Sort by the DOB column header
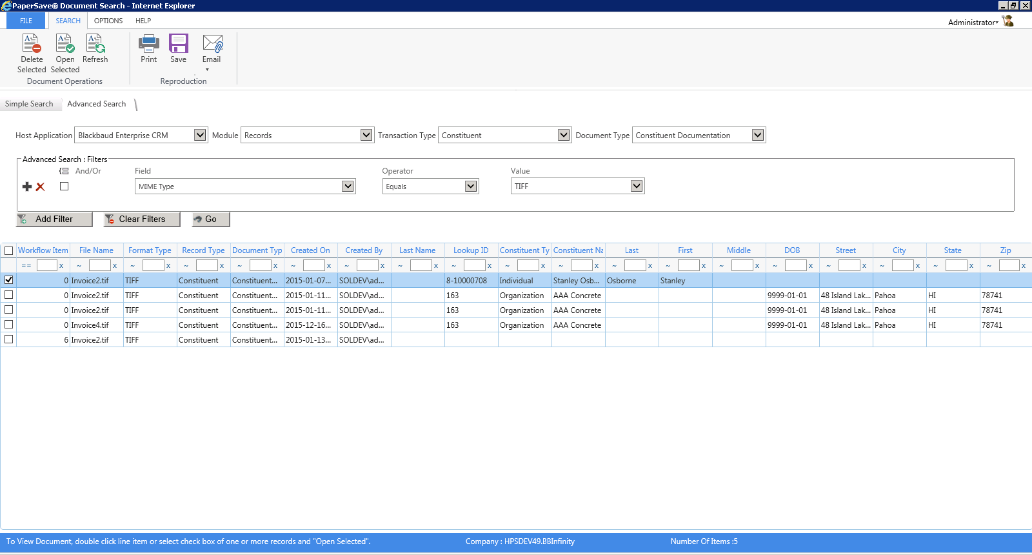 point(792,250)
